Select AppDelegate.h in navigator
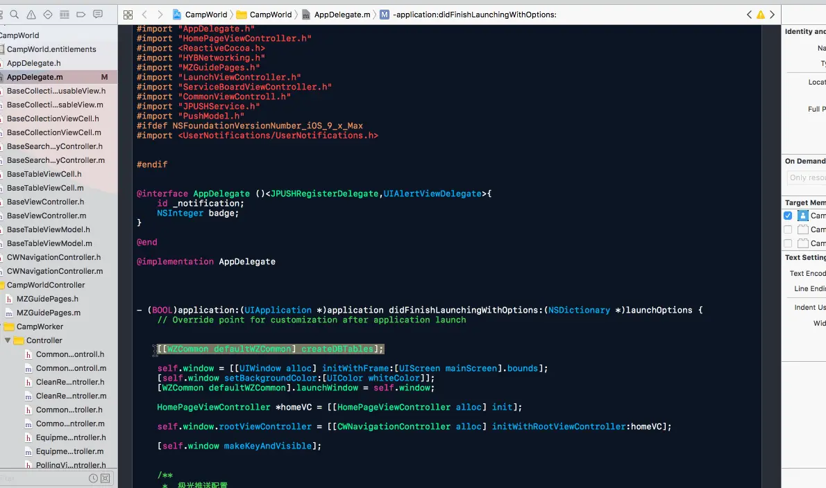Screen dimensions: 826x488 tap(34, 63)
